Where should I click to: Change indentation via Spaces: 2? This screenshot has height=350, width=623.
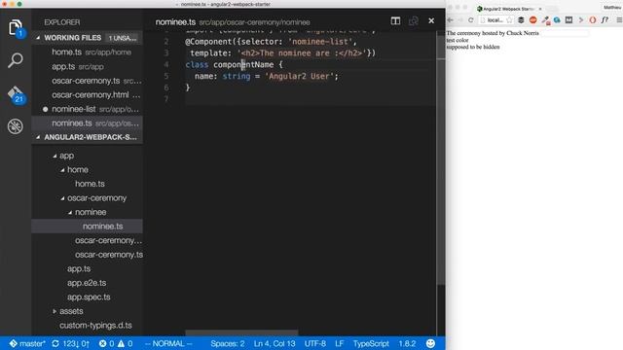pos(227,343)
